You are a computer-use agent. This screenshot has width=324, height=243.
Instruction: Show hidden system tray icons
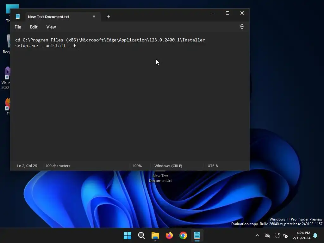tap(257, 235)
